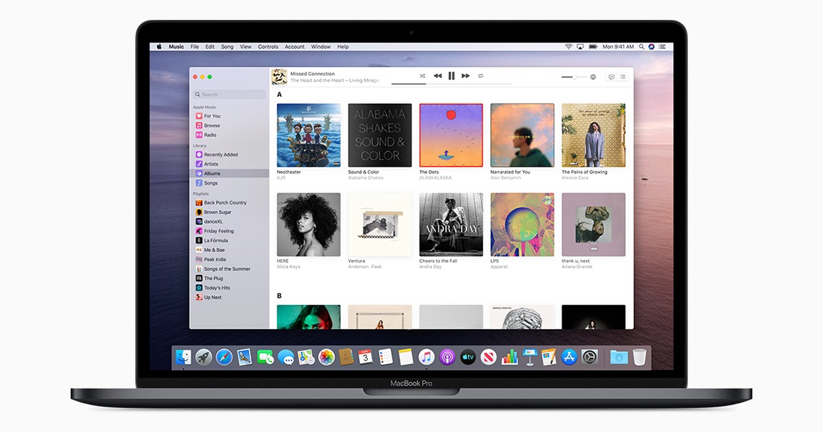The width and height of the screenshot is (823, 432).
Task: Launch Apple TV from the Dock
Action: tap(468, 357)
